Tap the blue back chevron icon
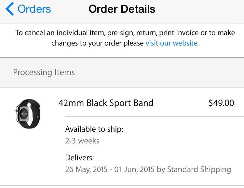This screenshot has width=244, height=188. [10, 9]
